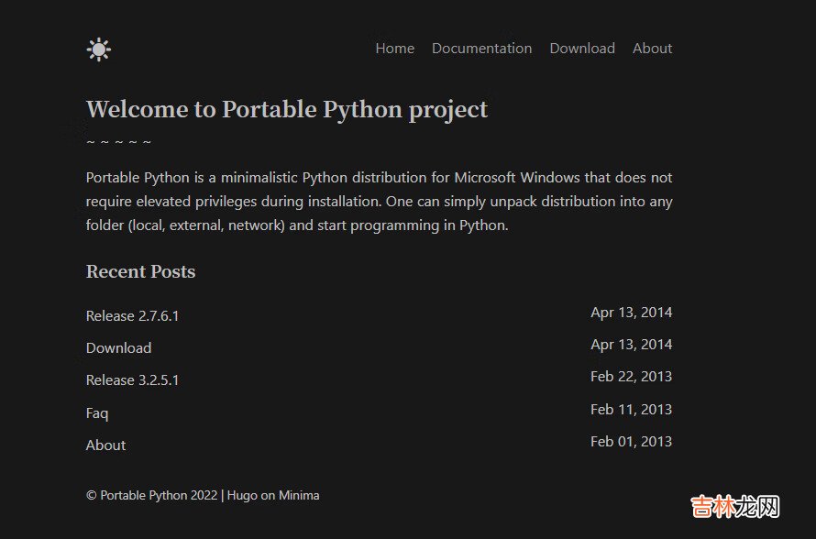Open the Download post under Recent Posts
The height and width of the screenshot is (539, 816).
pyautogui.click(x=118, y=348)
